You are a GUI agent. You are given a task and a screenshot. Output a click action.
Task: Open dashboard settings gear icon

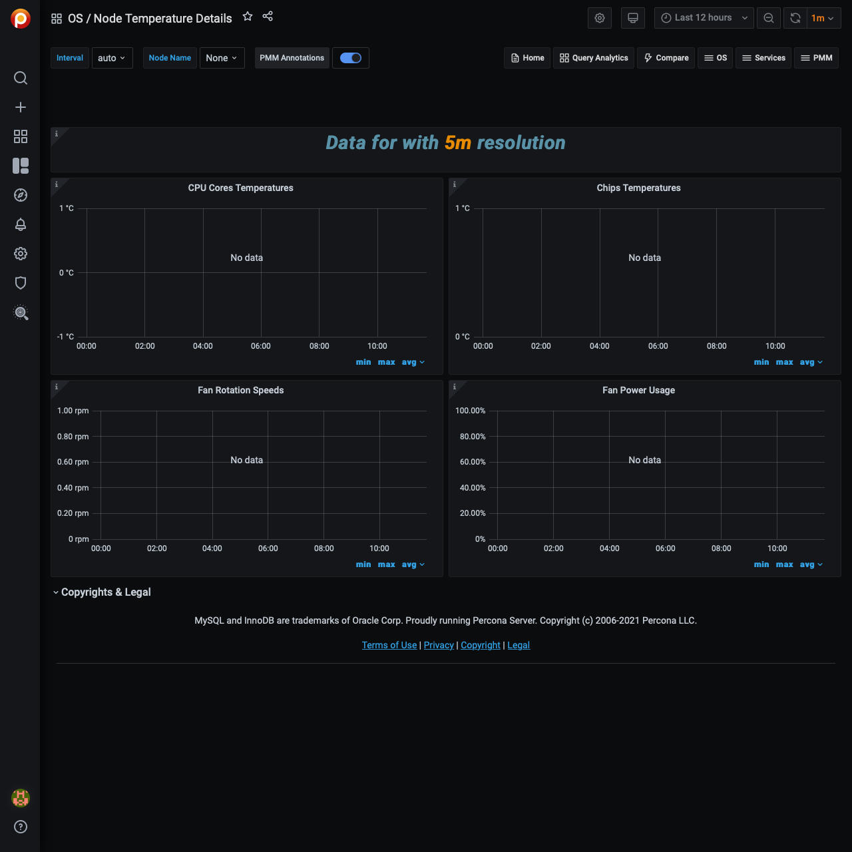pyautogui.click(x=600, y=18)
